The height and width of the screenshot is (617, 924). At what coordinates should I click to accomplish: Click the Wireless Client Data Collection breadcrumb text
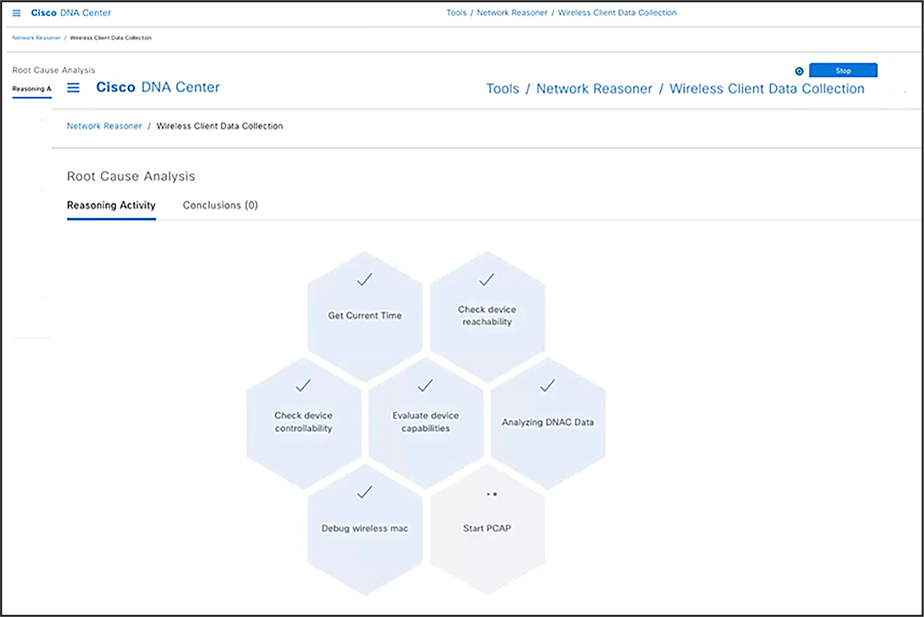pyautogui.click(x=220, y=126)
